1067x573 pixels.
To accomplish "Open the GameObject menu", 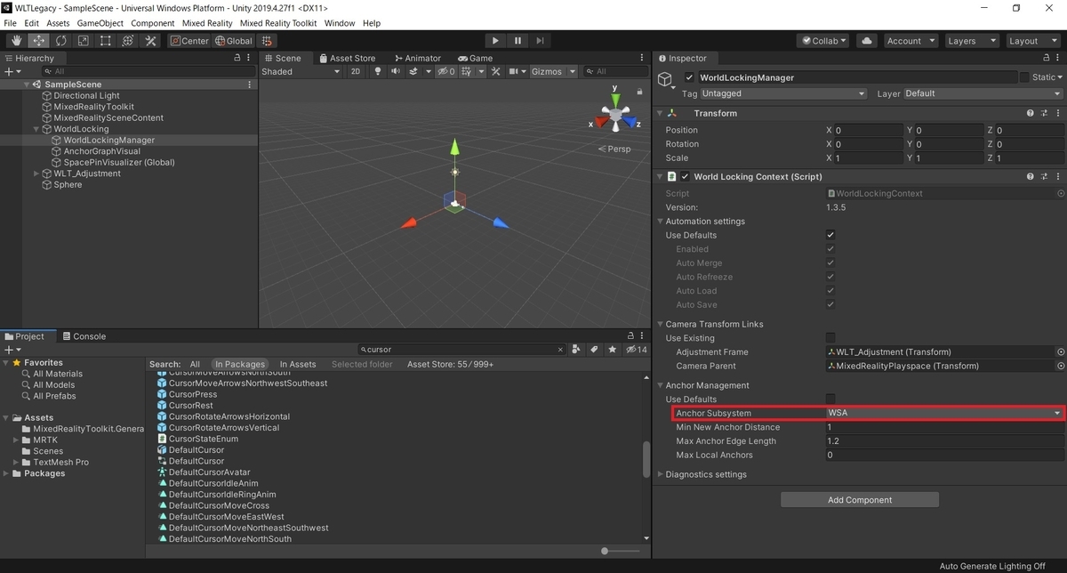I will click(100, 23).
